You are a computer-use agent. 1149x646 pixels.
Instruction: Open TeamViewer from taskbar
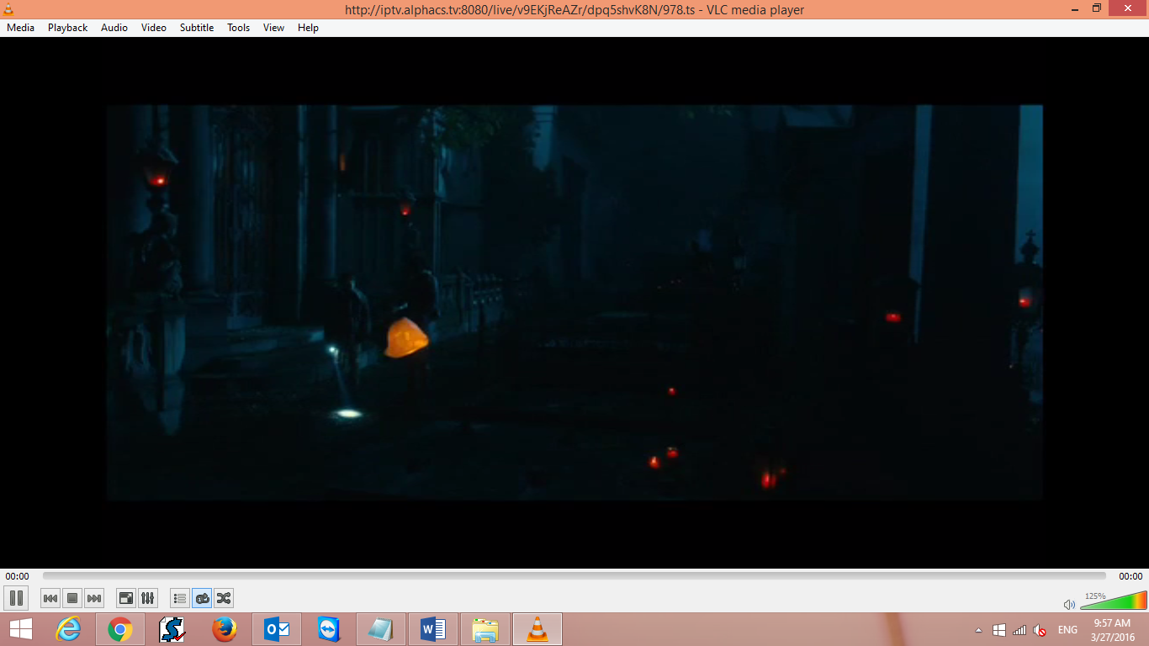(x=329, y=629)
